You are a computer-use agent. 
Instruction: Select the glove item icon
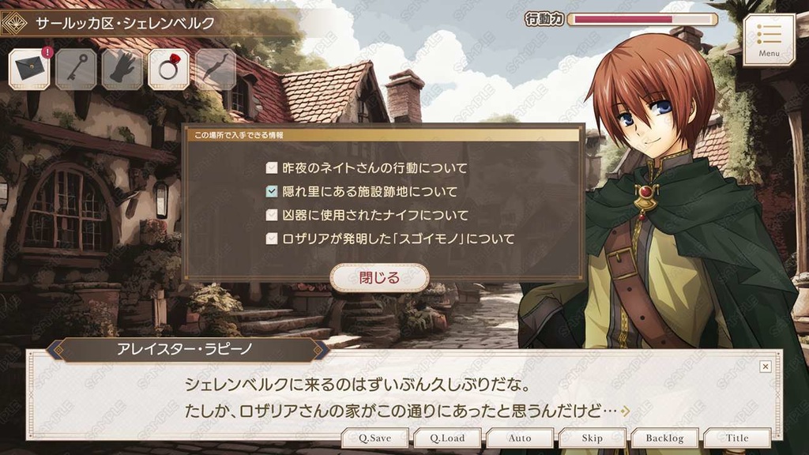[122, 70]
